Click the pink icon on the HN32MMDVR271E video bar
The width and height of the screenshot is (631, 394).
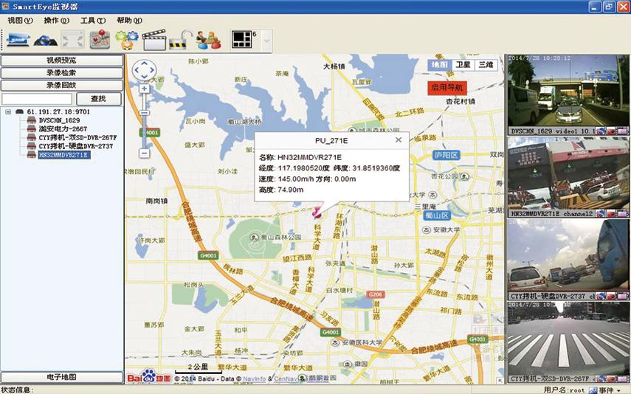click(623, 214)
